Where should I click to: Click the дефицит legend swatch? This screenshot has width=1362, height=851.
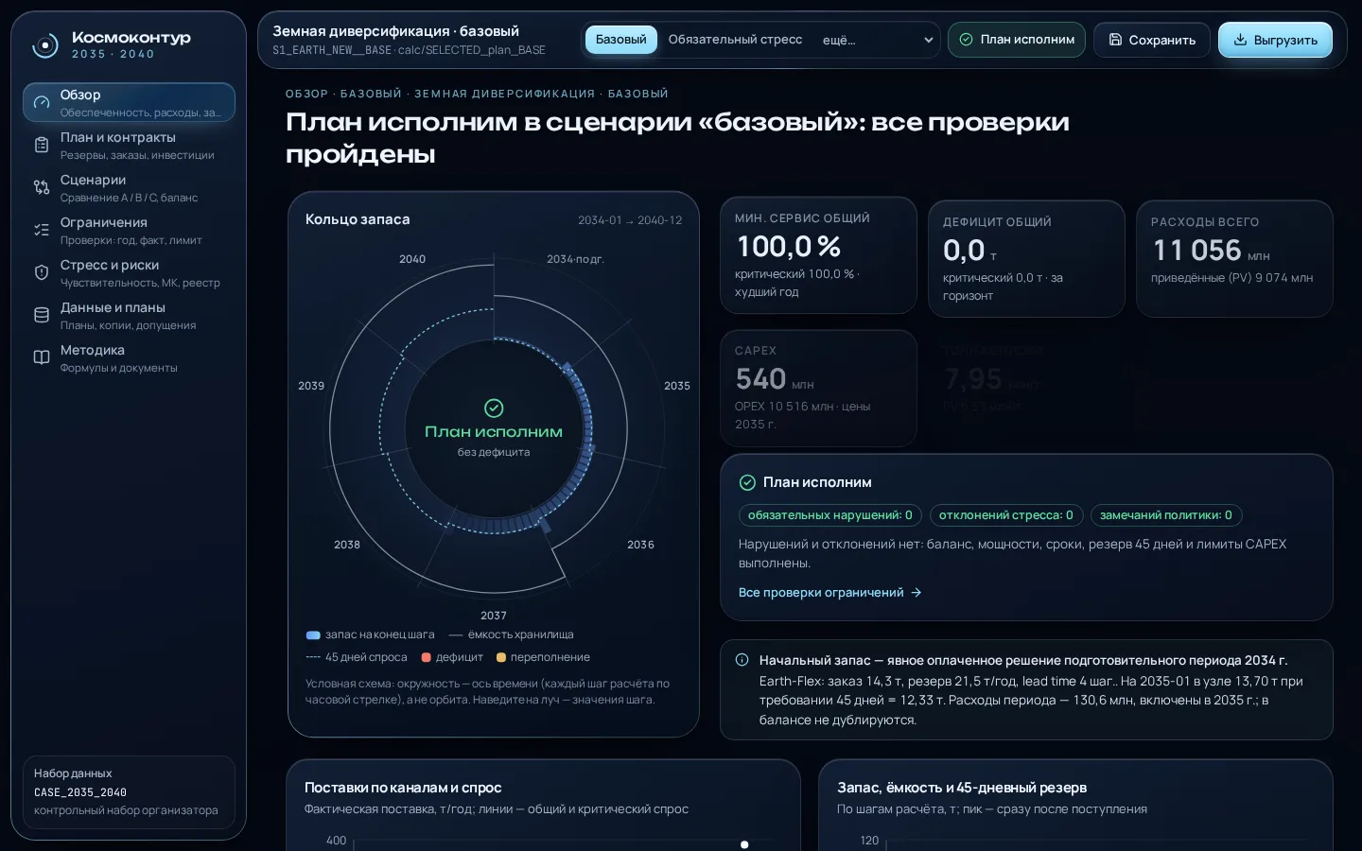(x=426, y=657)
